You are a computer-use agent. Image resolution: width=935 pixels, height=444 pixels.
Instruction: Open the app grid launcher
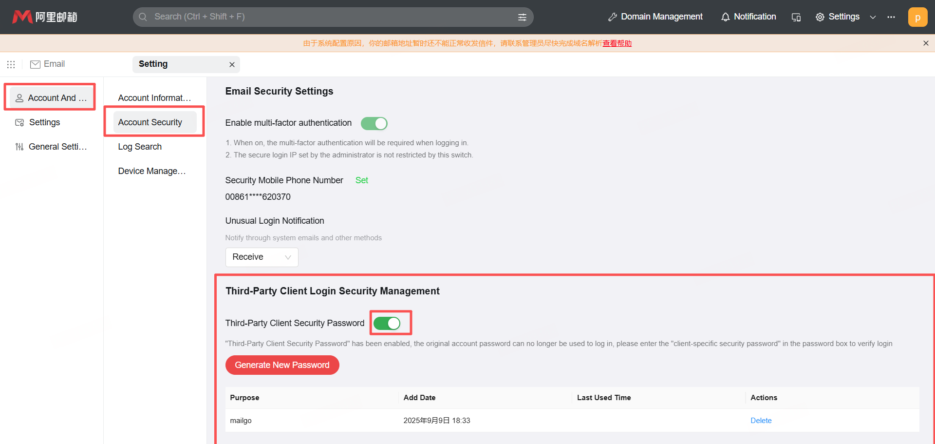[x=11, y=64]
